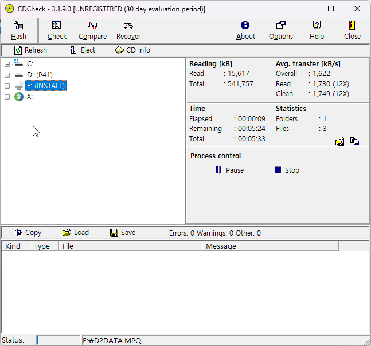Show the About information
This screenshot has height=346, width=371.
pyautogui.click(x=245, y=30)
